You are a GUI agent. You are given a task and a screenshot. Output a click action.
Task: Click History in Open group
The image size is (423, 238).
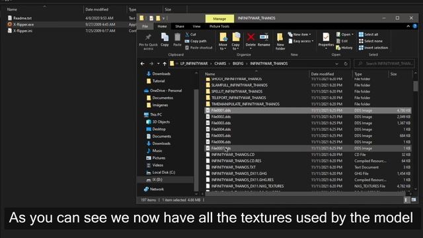tap(344, 48)
